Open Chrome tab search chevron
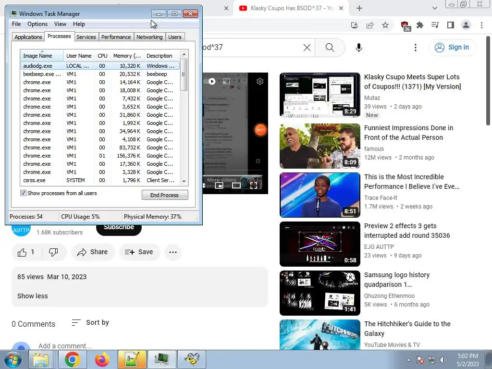Screen dimensions: 492x369 coord(434,8)
